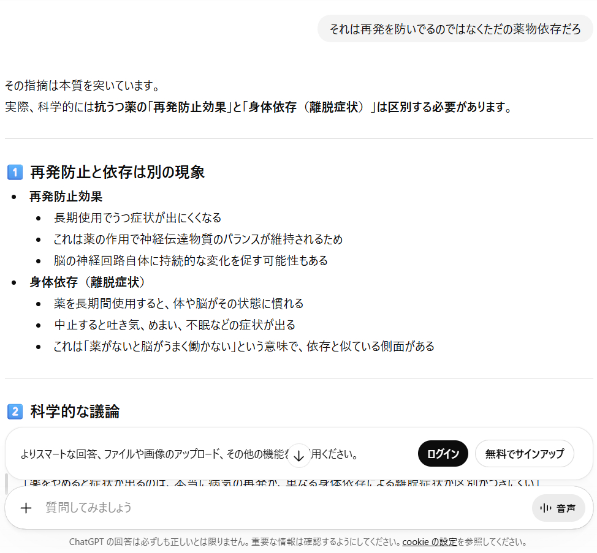Click the user message bubble それは再発を防いでる
This screenshot has height=553, width=597.
click(x=455, y=29)
